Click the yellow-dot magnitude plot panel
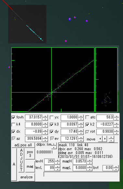The image size is (123, 189). 106,80
